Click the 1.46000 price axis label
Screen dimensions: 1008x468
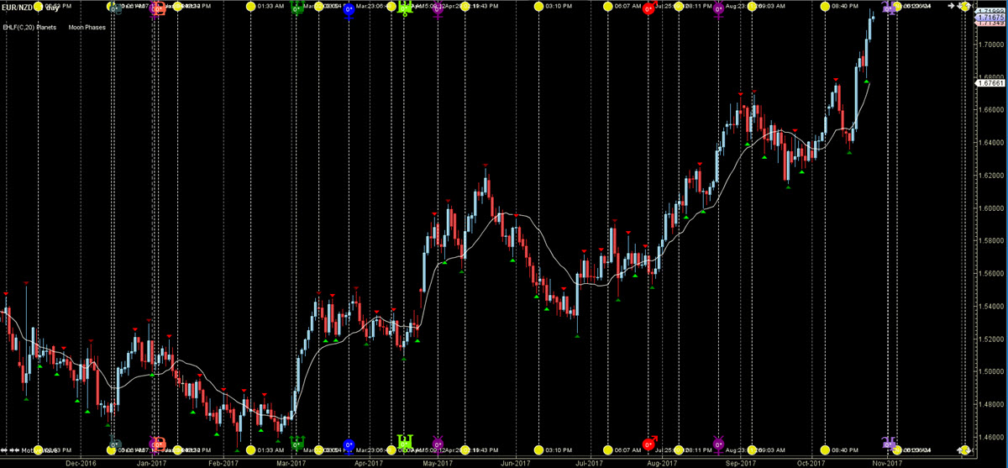click(990, 437)
